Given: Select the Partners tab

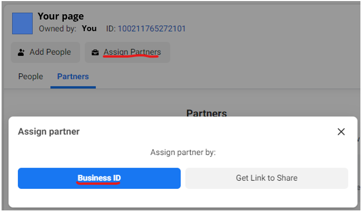Looking at the screenshot, I should click(73, 76).
